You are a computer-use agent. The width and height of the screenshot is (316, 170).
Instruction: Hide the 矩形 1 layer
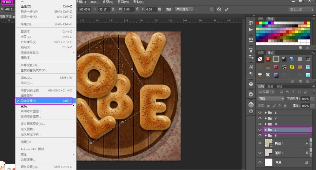tap(260, 153)
